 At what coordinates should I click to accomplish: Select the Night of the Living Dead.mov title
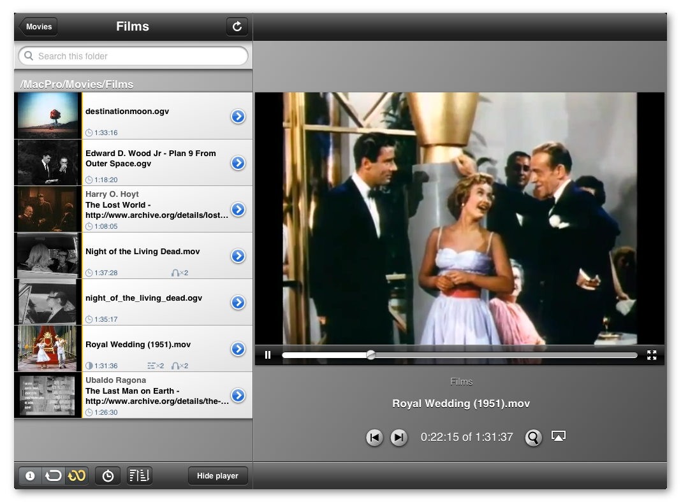pos(142,252)
